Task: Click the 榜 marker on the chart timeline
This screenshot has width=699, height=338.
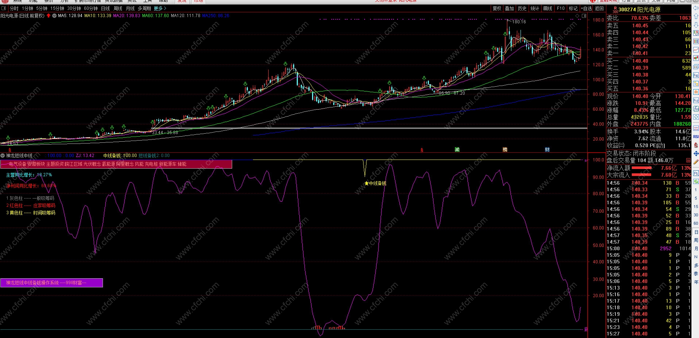Action: pos(505,150)
